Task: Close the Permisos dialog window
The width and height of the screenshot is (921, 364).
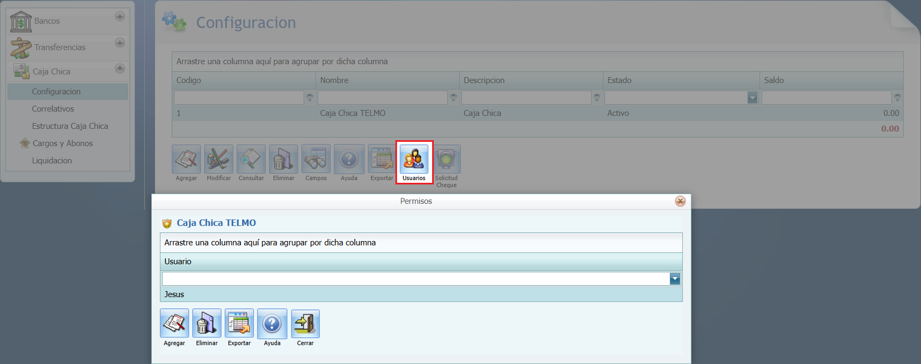Action: point(680,201)
